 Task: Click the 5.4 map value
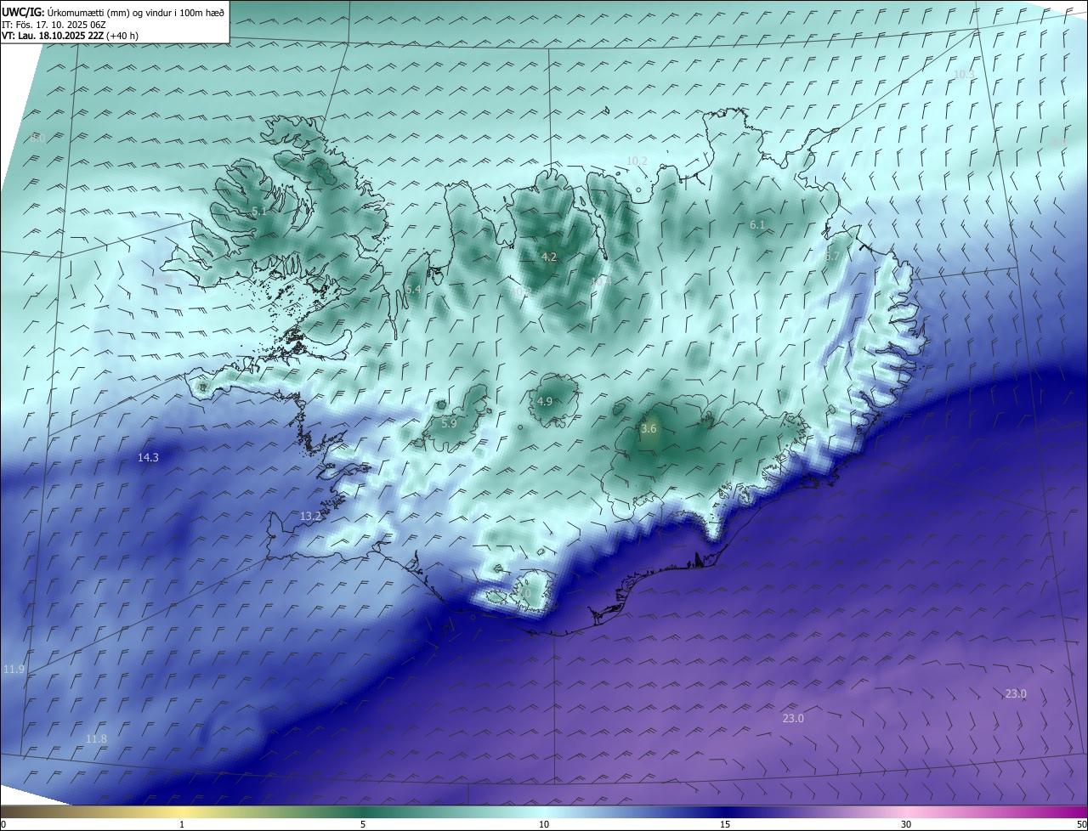tap(413, 290)
